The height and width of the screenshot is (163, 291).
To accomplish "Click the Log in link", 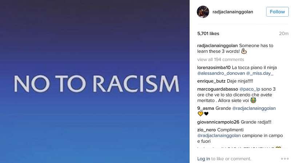I will 204,159.
